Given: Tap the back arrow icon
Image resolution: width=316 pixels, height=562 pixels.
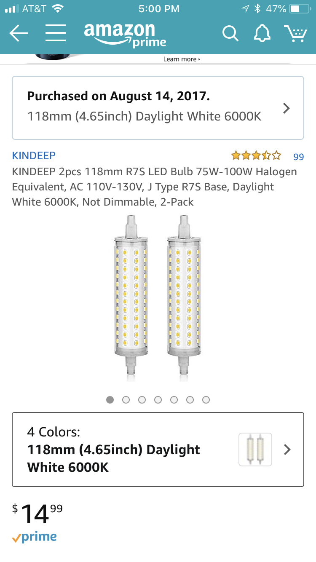Looking at the screenshot, I should [x=19, y=33].
